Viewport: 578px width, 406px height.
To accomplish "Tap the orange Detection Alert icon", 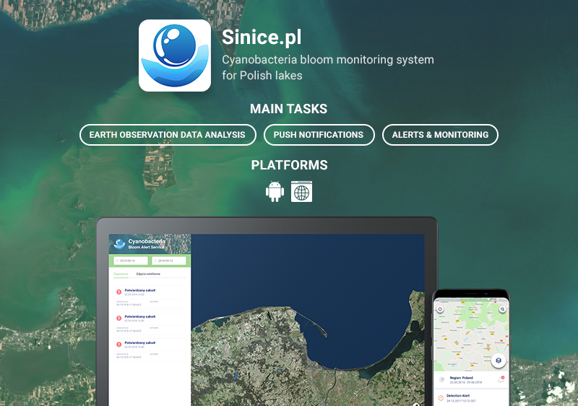I will 441,398.
